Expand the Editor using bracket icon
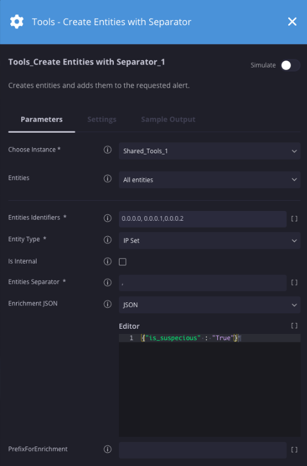This screenshot has height=466, width=307. pyautogui.click(x=294, y=326)
